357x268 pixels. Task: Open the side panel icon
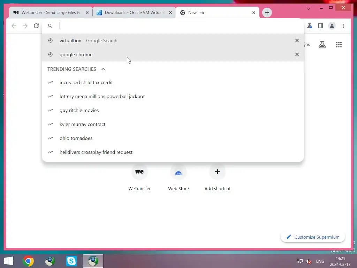coord(321,26)
